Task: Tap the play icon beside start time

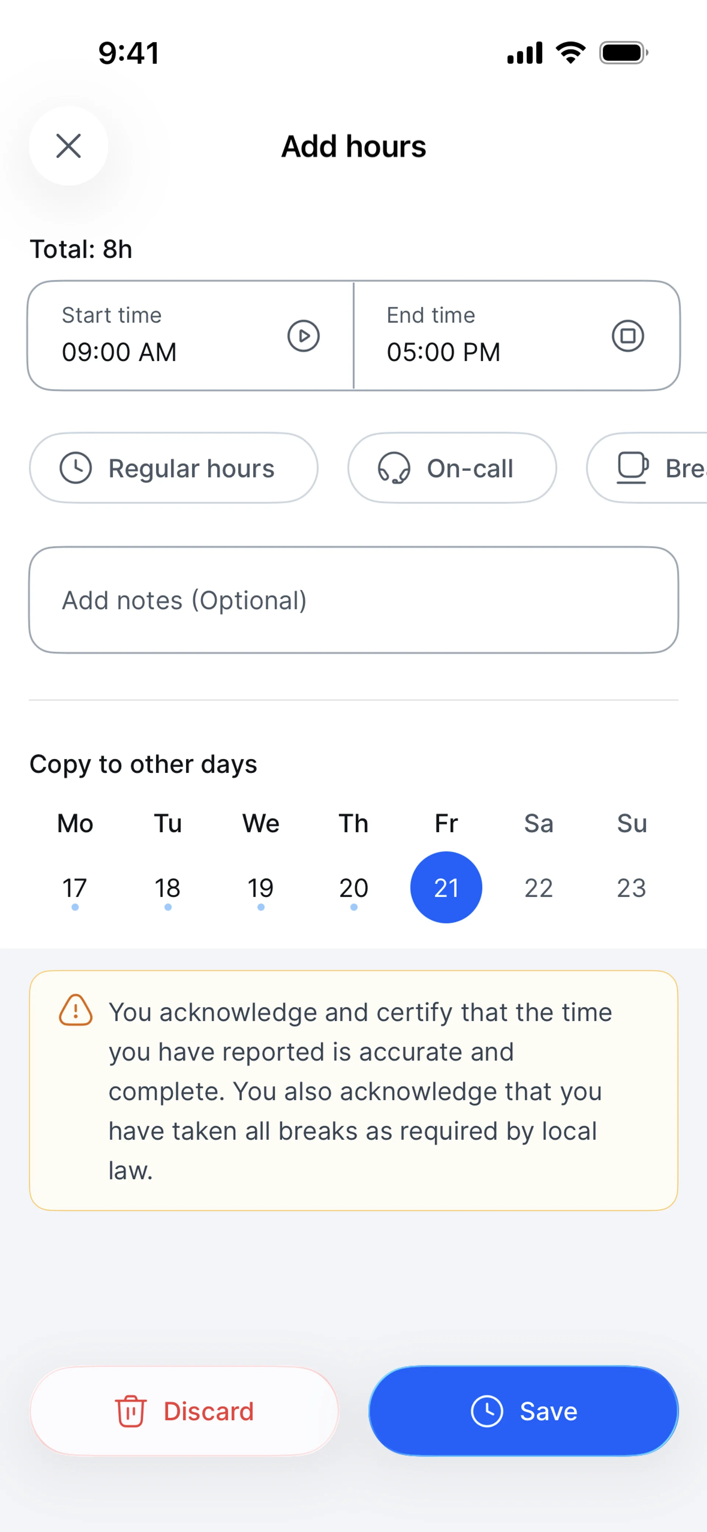Action: (x=303, y=336)
